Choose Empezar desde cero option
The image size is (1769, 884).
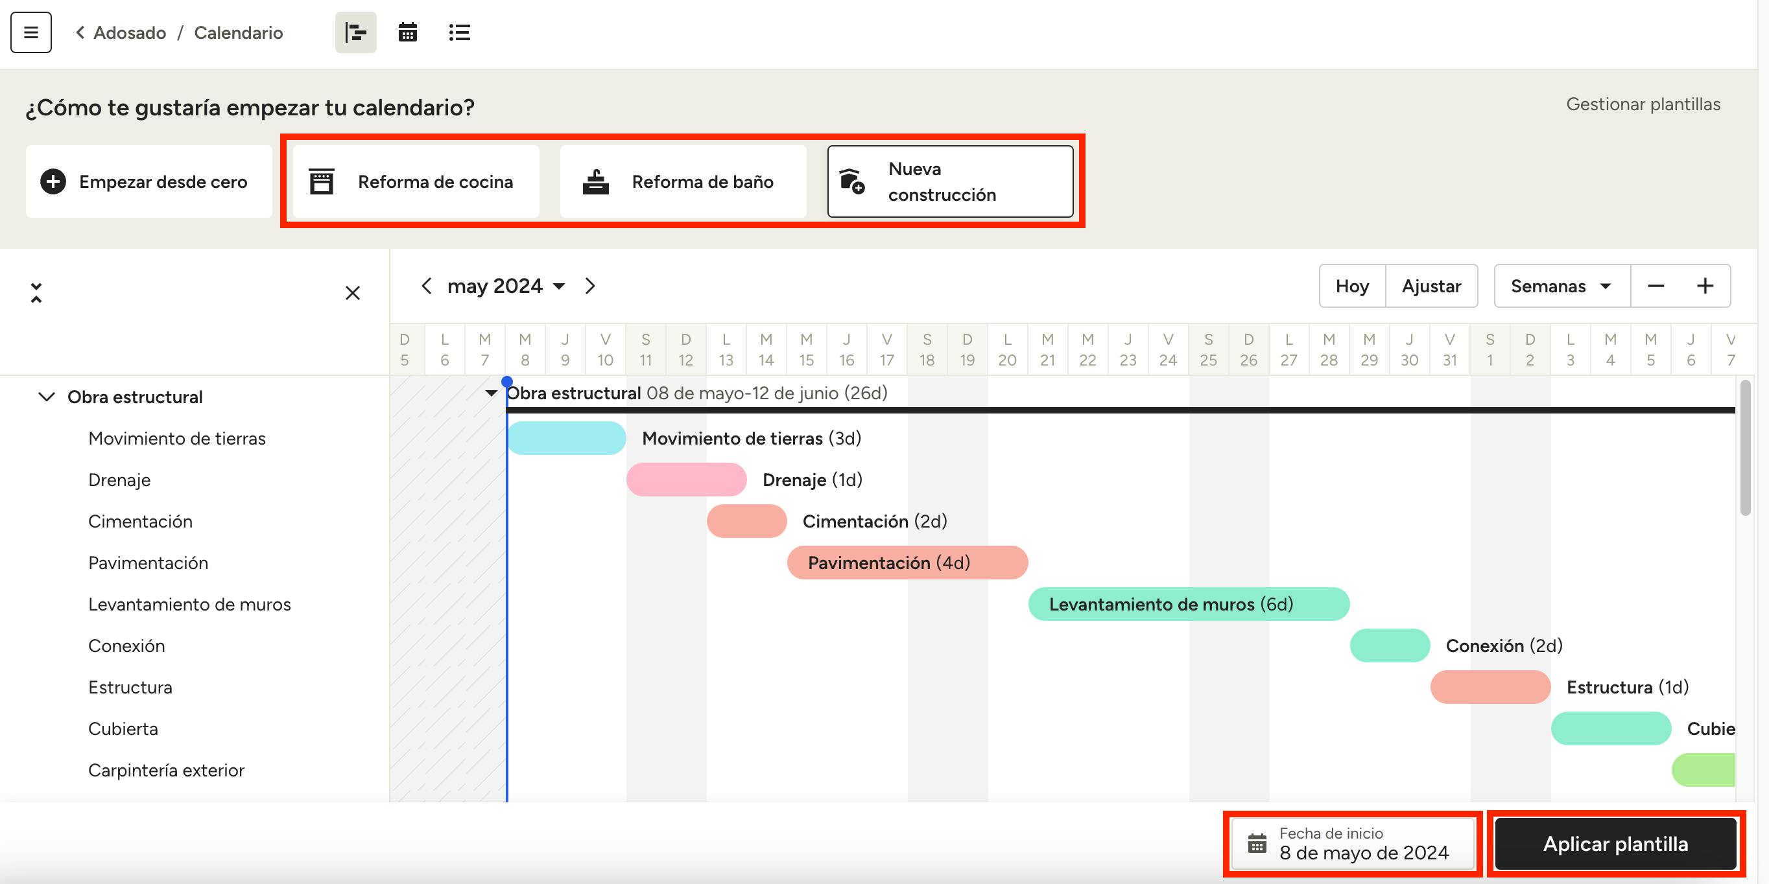[149, 182]
